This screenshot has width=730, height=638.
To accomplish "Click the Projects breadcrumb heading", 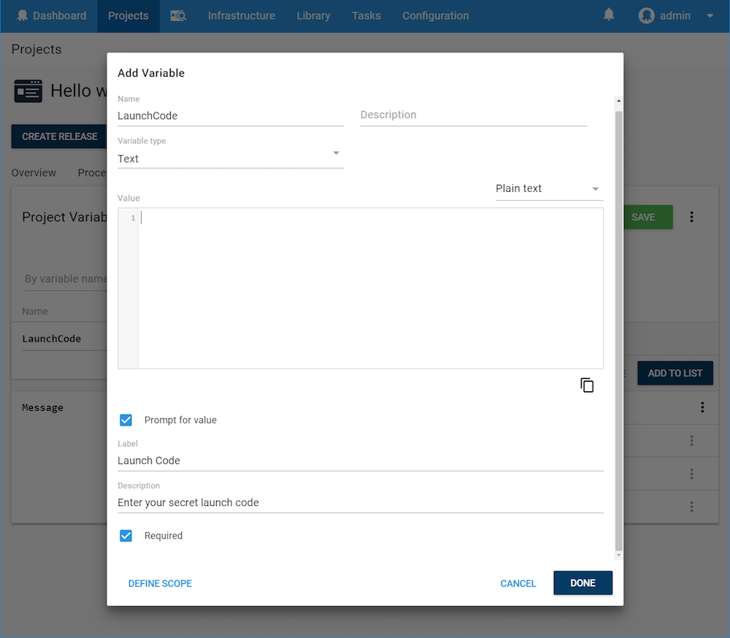I will tap(36, 50).
